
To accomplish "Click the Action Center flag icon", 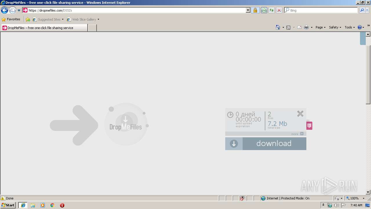I will 343,205.
